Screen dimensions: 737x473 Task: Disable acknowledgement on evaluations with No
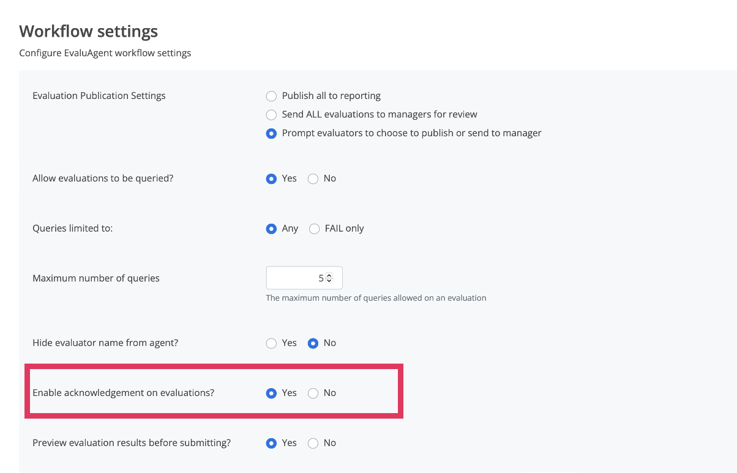pyautogui.click(x=313, y=394)
